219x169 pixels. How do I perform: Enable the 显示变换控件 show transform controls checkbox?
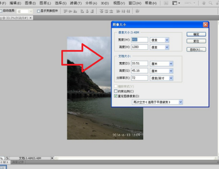click(x=38, y=11)
